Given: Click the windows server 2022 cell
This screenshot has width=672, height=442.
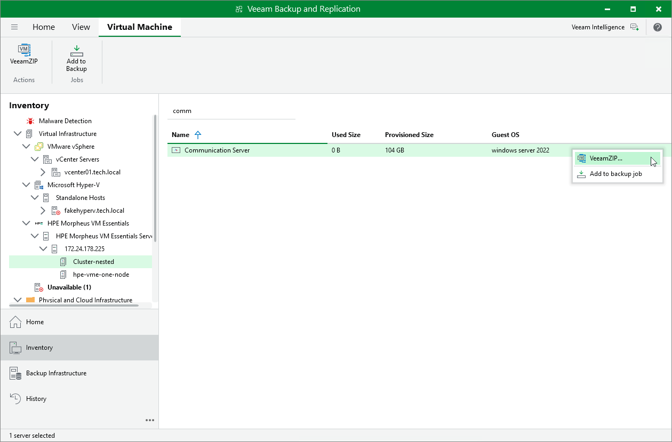Looking at the screenshot, I should coord(521,150).
